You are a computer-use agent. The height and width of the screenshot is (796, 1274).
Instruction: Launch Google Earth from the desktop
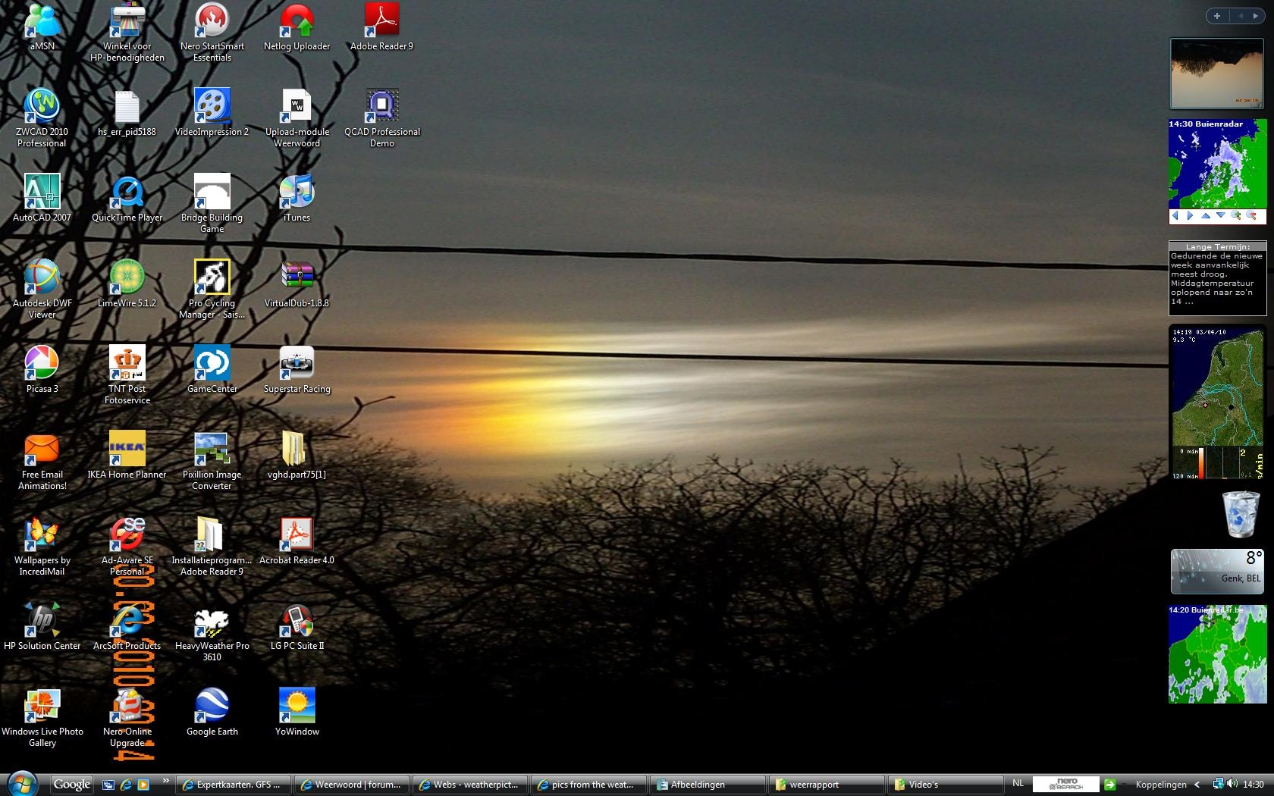[x=212, y=712]
